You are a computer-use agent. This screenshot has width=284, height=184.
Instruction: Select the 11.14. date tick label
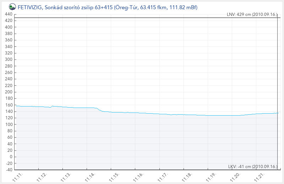click(x=89, y=176)
